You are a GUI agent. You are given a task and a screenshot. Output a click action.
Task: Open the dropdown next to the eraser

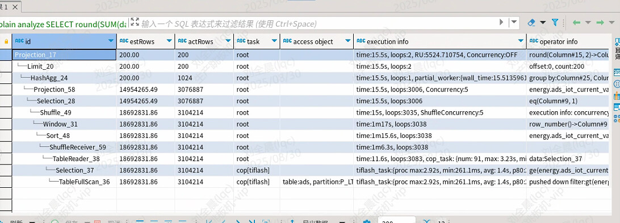(543, 23)
